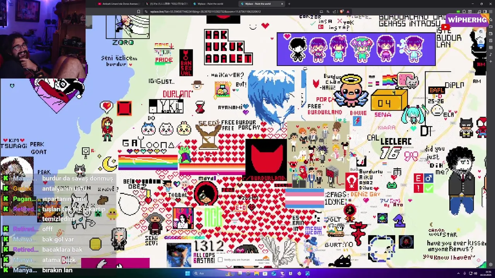
Task: Open the browser hamburger menu
Action: (491, 12)
